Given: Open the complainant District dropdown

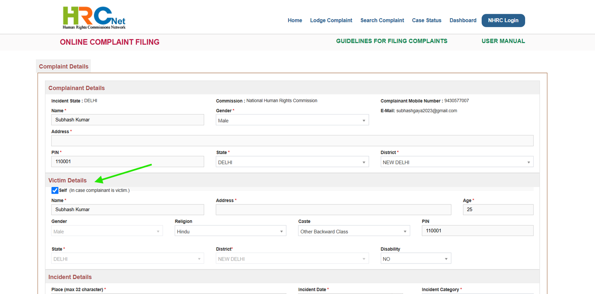Looking at the screenshot, I should tap(457, 162).
